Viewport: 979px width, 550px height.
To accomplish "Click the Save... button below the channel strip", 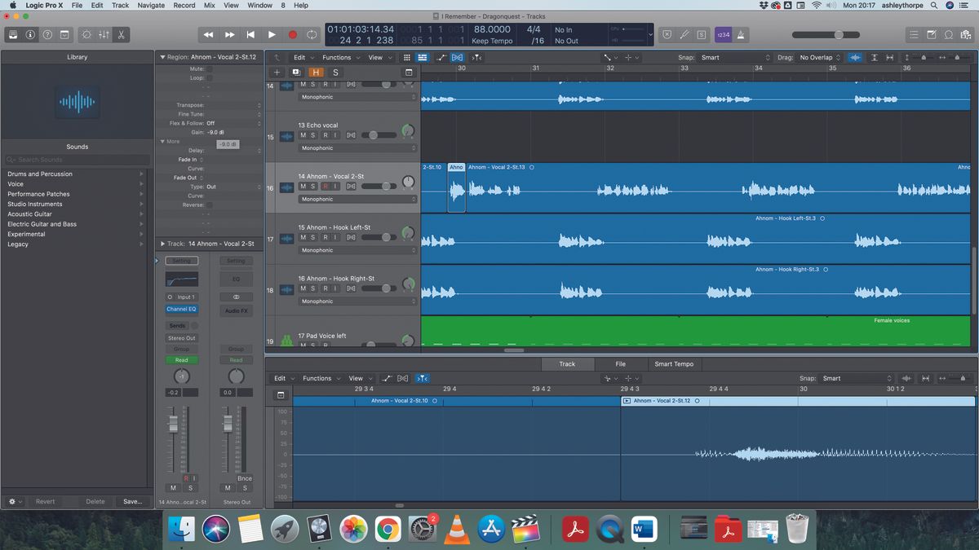I will tap(131, 501).
